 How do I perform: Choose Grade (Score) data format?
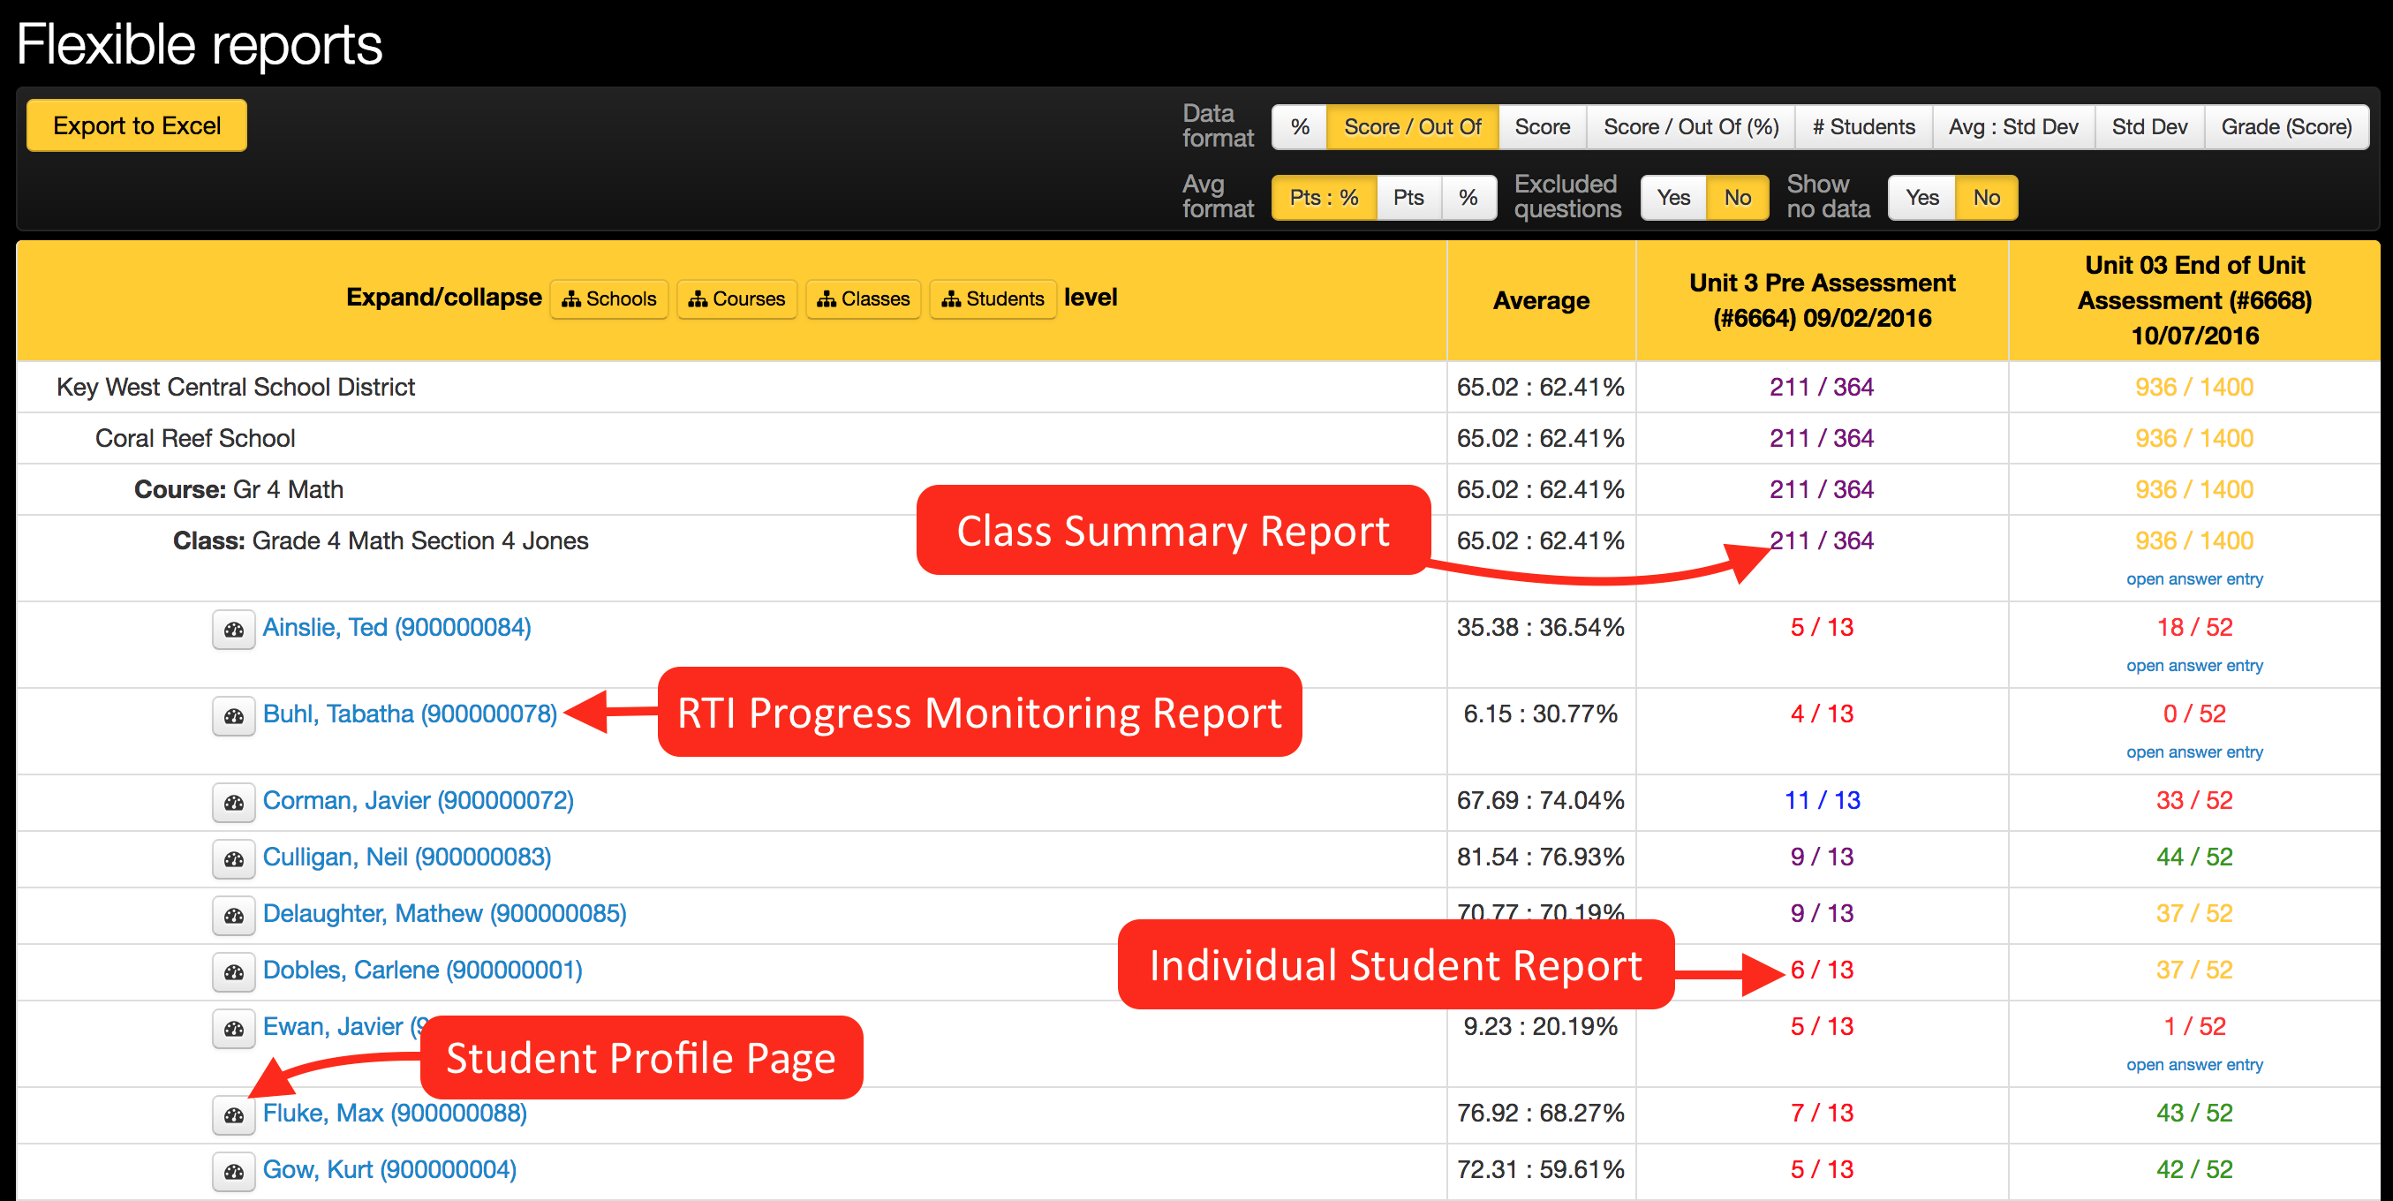pos(2285,127)
